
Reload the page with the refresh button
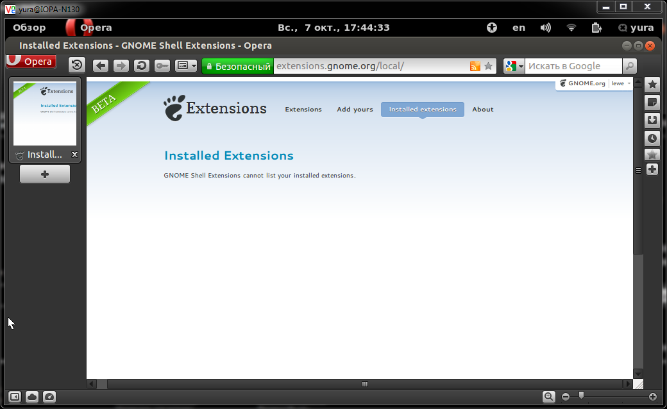142,65
